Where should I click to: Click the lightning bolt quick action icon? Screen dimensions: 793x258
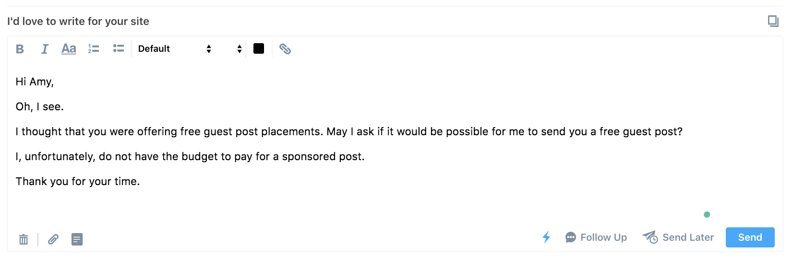click(546, 237)
